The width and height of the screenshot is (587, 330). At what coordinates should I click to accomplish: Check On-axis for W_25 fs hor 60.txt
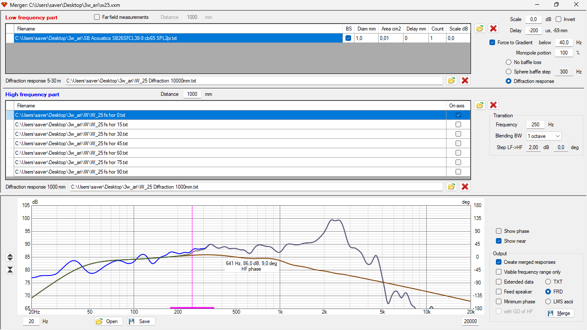[458, 153]
